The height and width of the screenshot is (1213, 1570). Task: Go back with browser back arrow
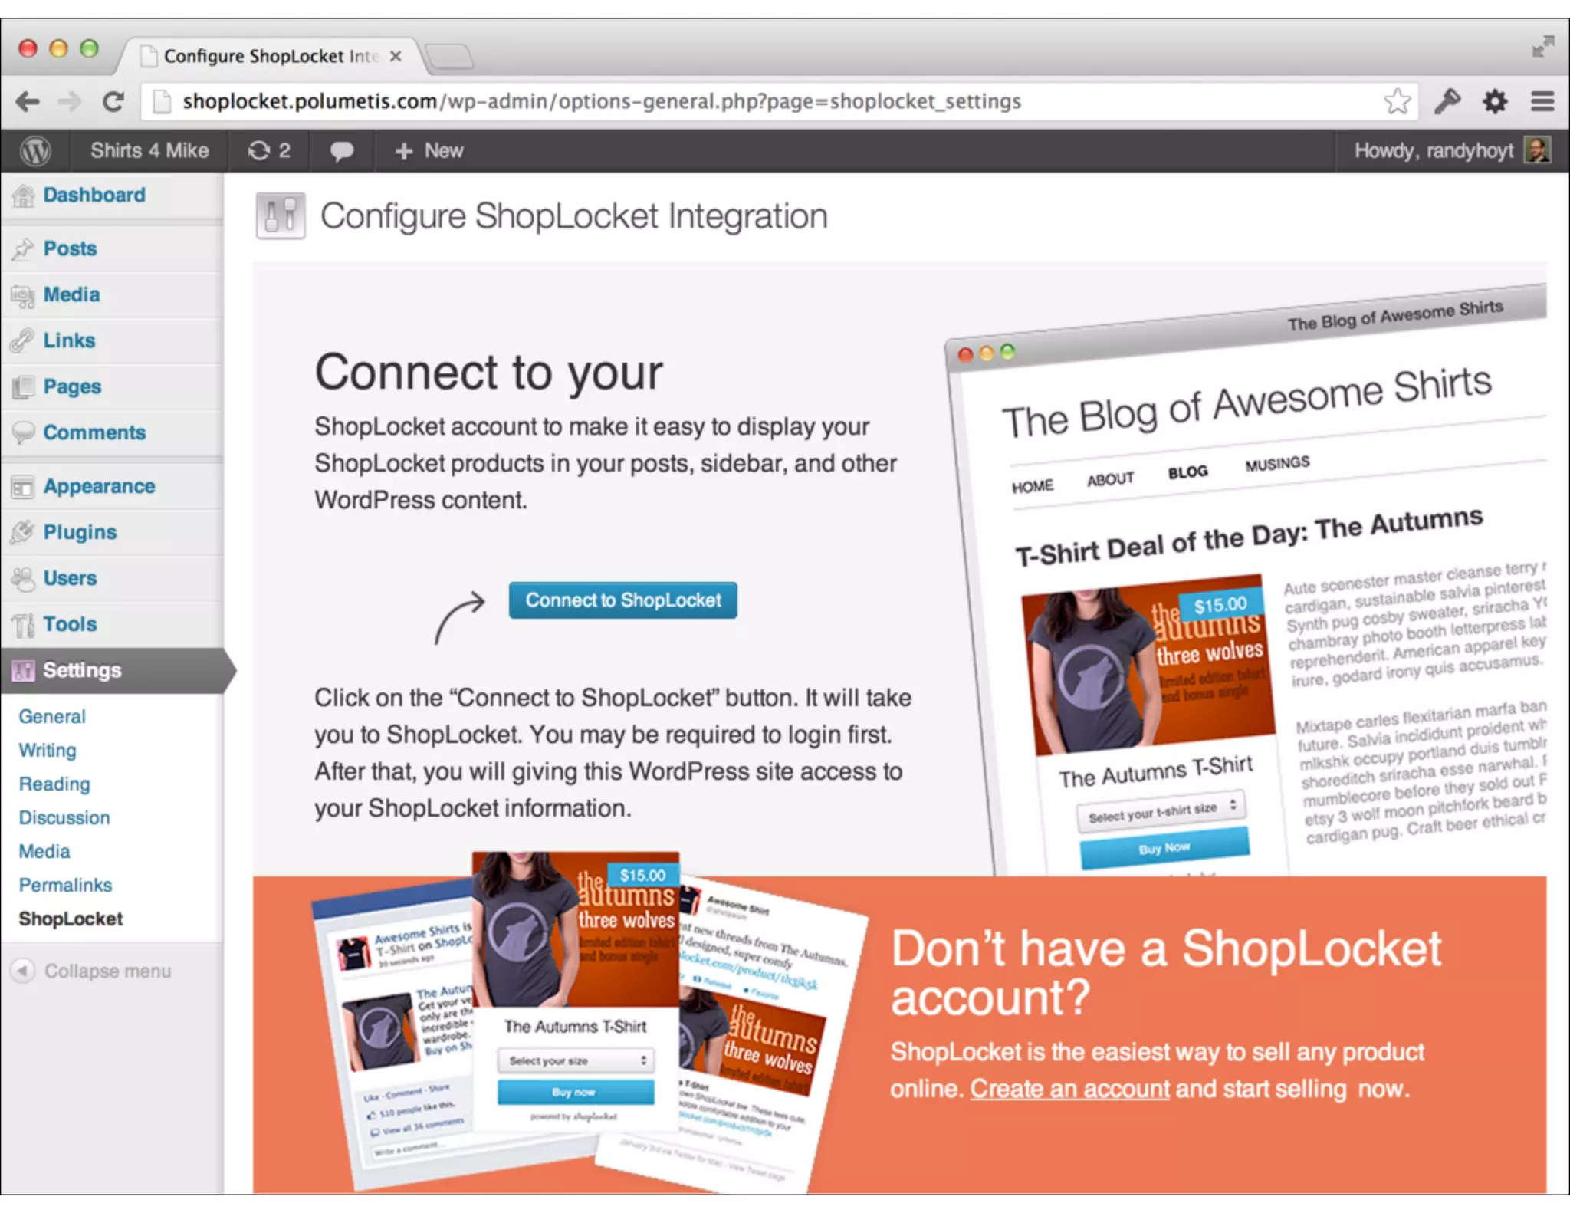click(28, 101)
